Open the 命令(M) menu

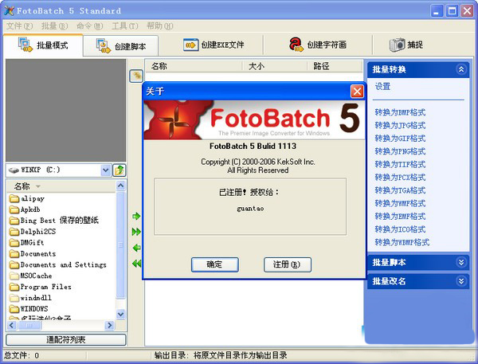point(89,26)
